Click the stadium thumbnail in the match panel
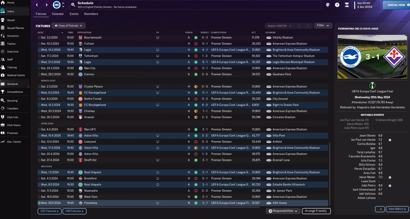This screenshot has width=410, height=219. click(x=372, y=56)
